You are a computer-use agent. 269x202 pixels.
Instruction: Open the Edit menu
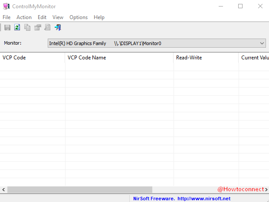(42, 17)
